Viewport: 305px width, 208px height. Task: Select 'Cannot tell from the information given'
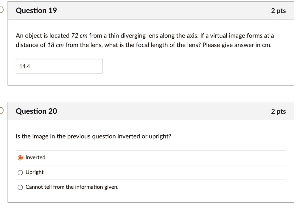(20, 187)
